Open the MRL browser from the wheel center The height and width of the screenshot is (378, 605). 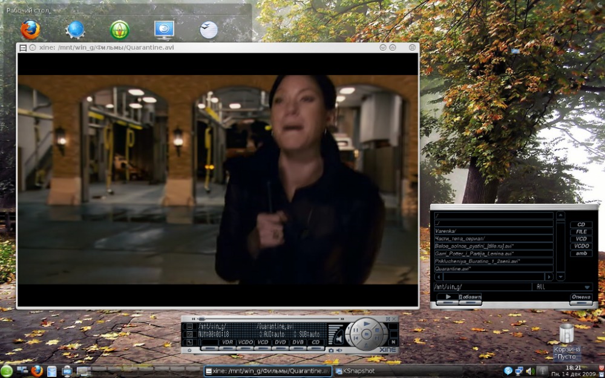click(367, 334)
